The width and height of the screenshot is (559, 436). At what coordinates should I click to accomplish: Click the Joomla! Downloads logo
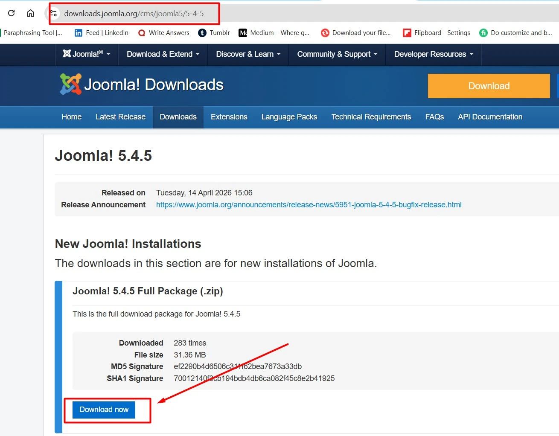(x=142, y=84)
